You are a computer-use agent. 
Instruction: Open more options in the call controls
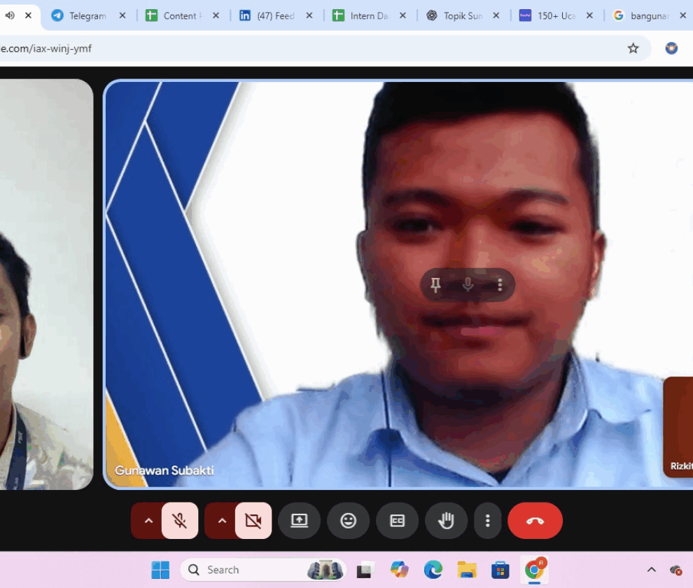coord(487,521)
